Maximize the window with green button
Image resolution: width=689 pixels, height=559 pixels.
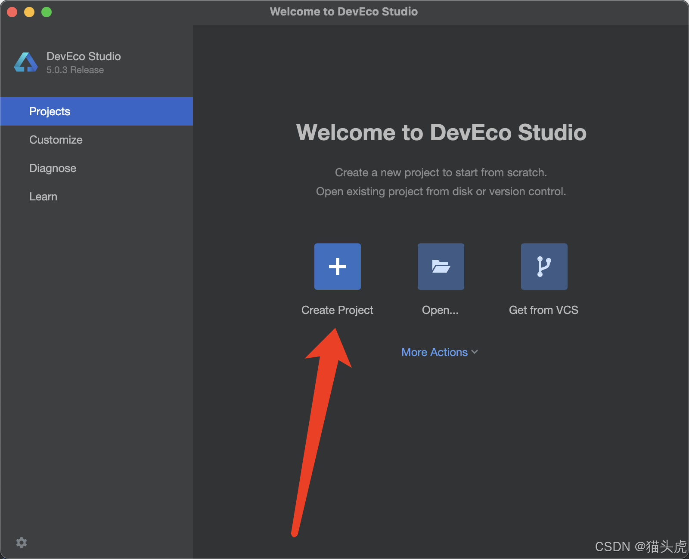point(47,12)
